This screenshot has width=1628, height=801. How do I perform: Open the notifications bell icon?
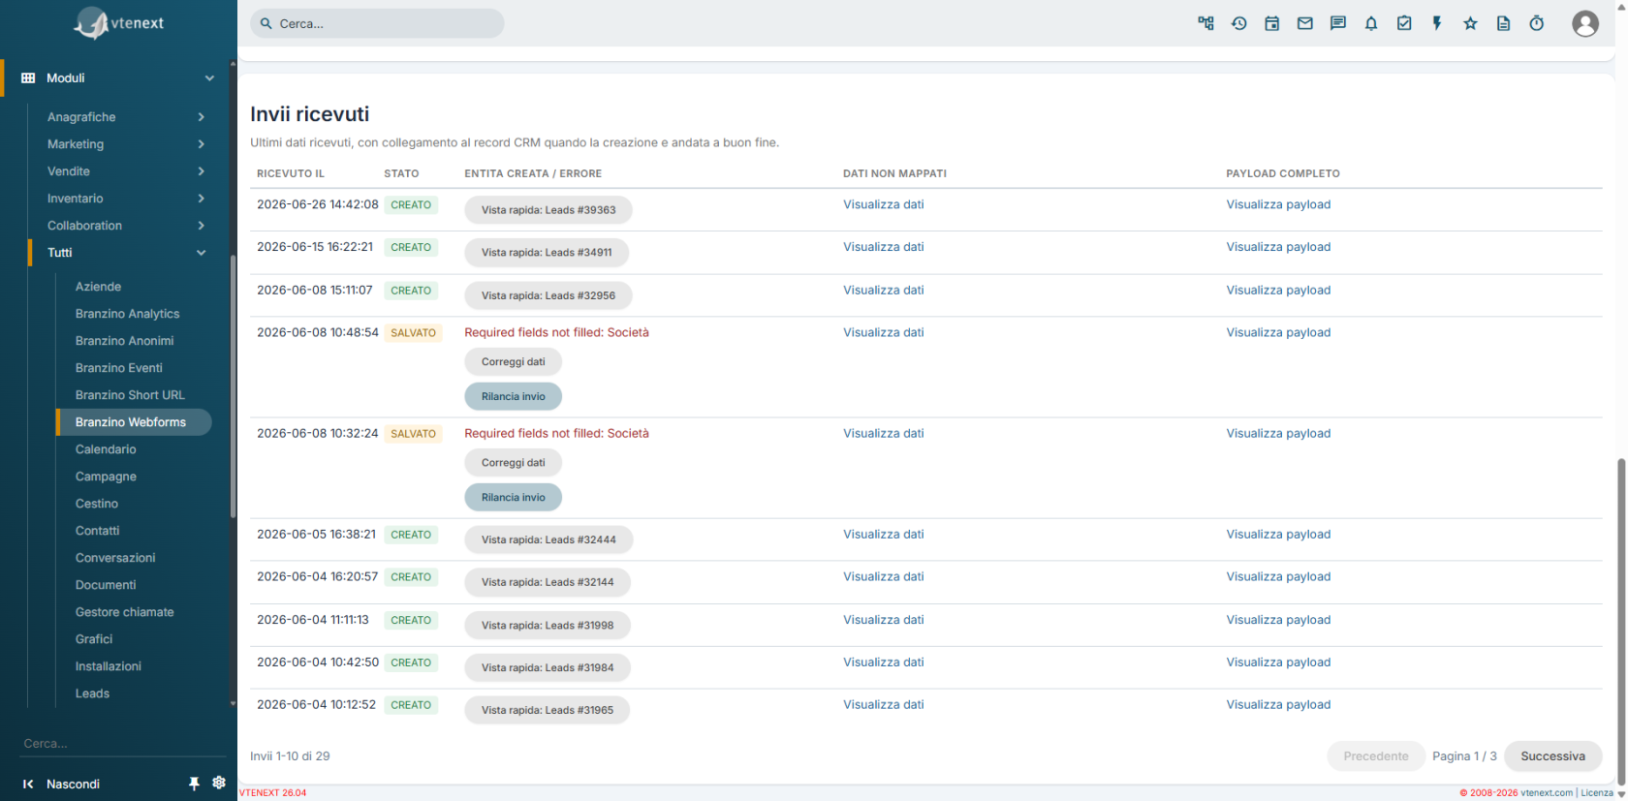pyautogui.click(x=1371, y=23)
